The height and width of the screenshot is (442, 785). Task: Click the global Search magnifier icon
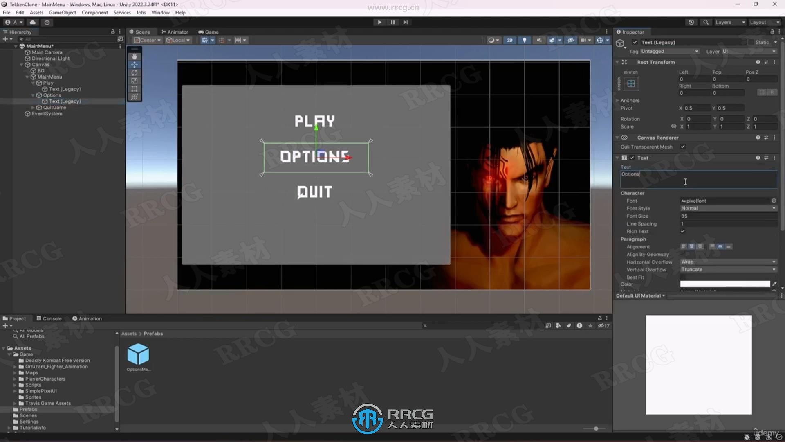(706, 22)
